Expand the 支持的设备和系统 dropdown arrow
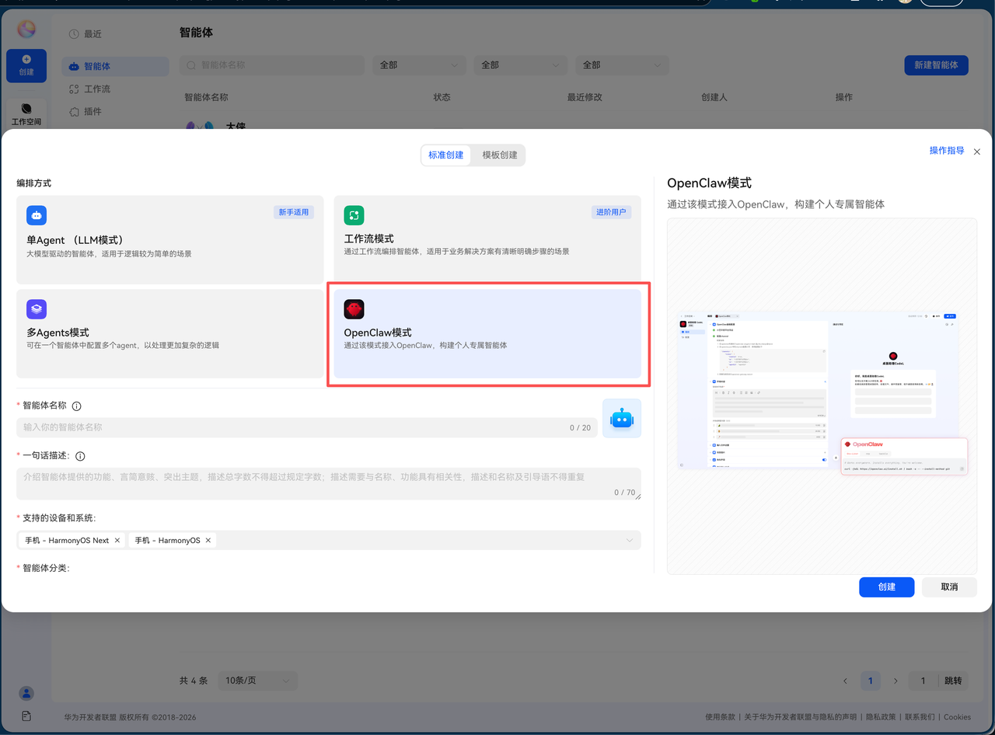This screenshot has width=995, height=735. (x=630, y=540)
